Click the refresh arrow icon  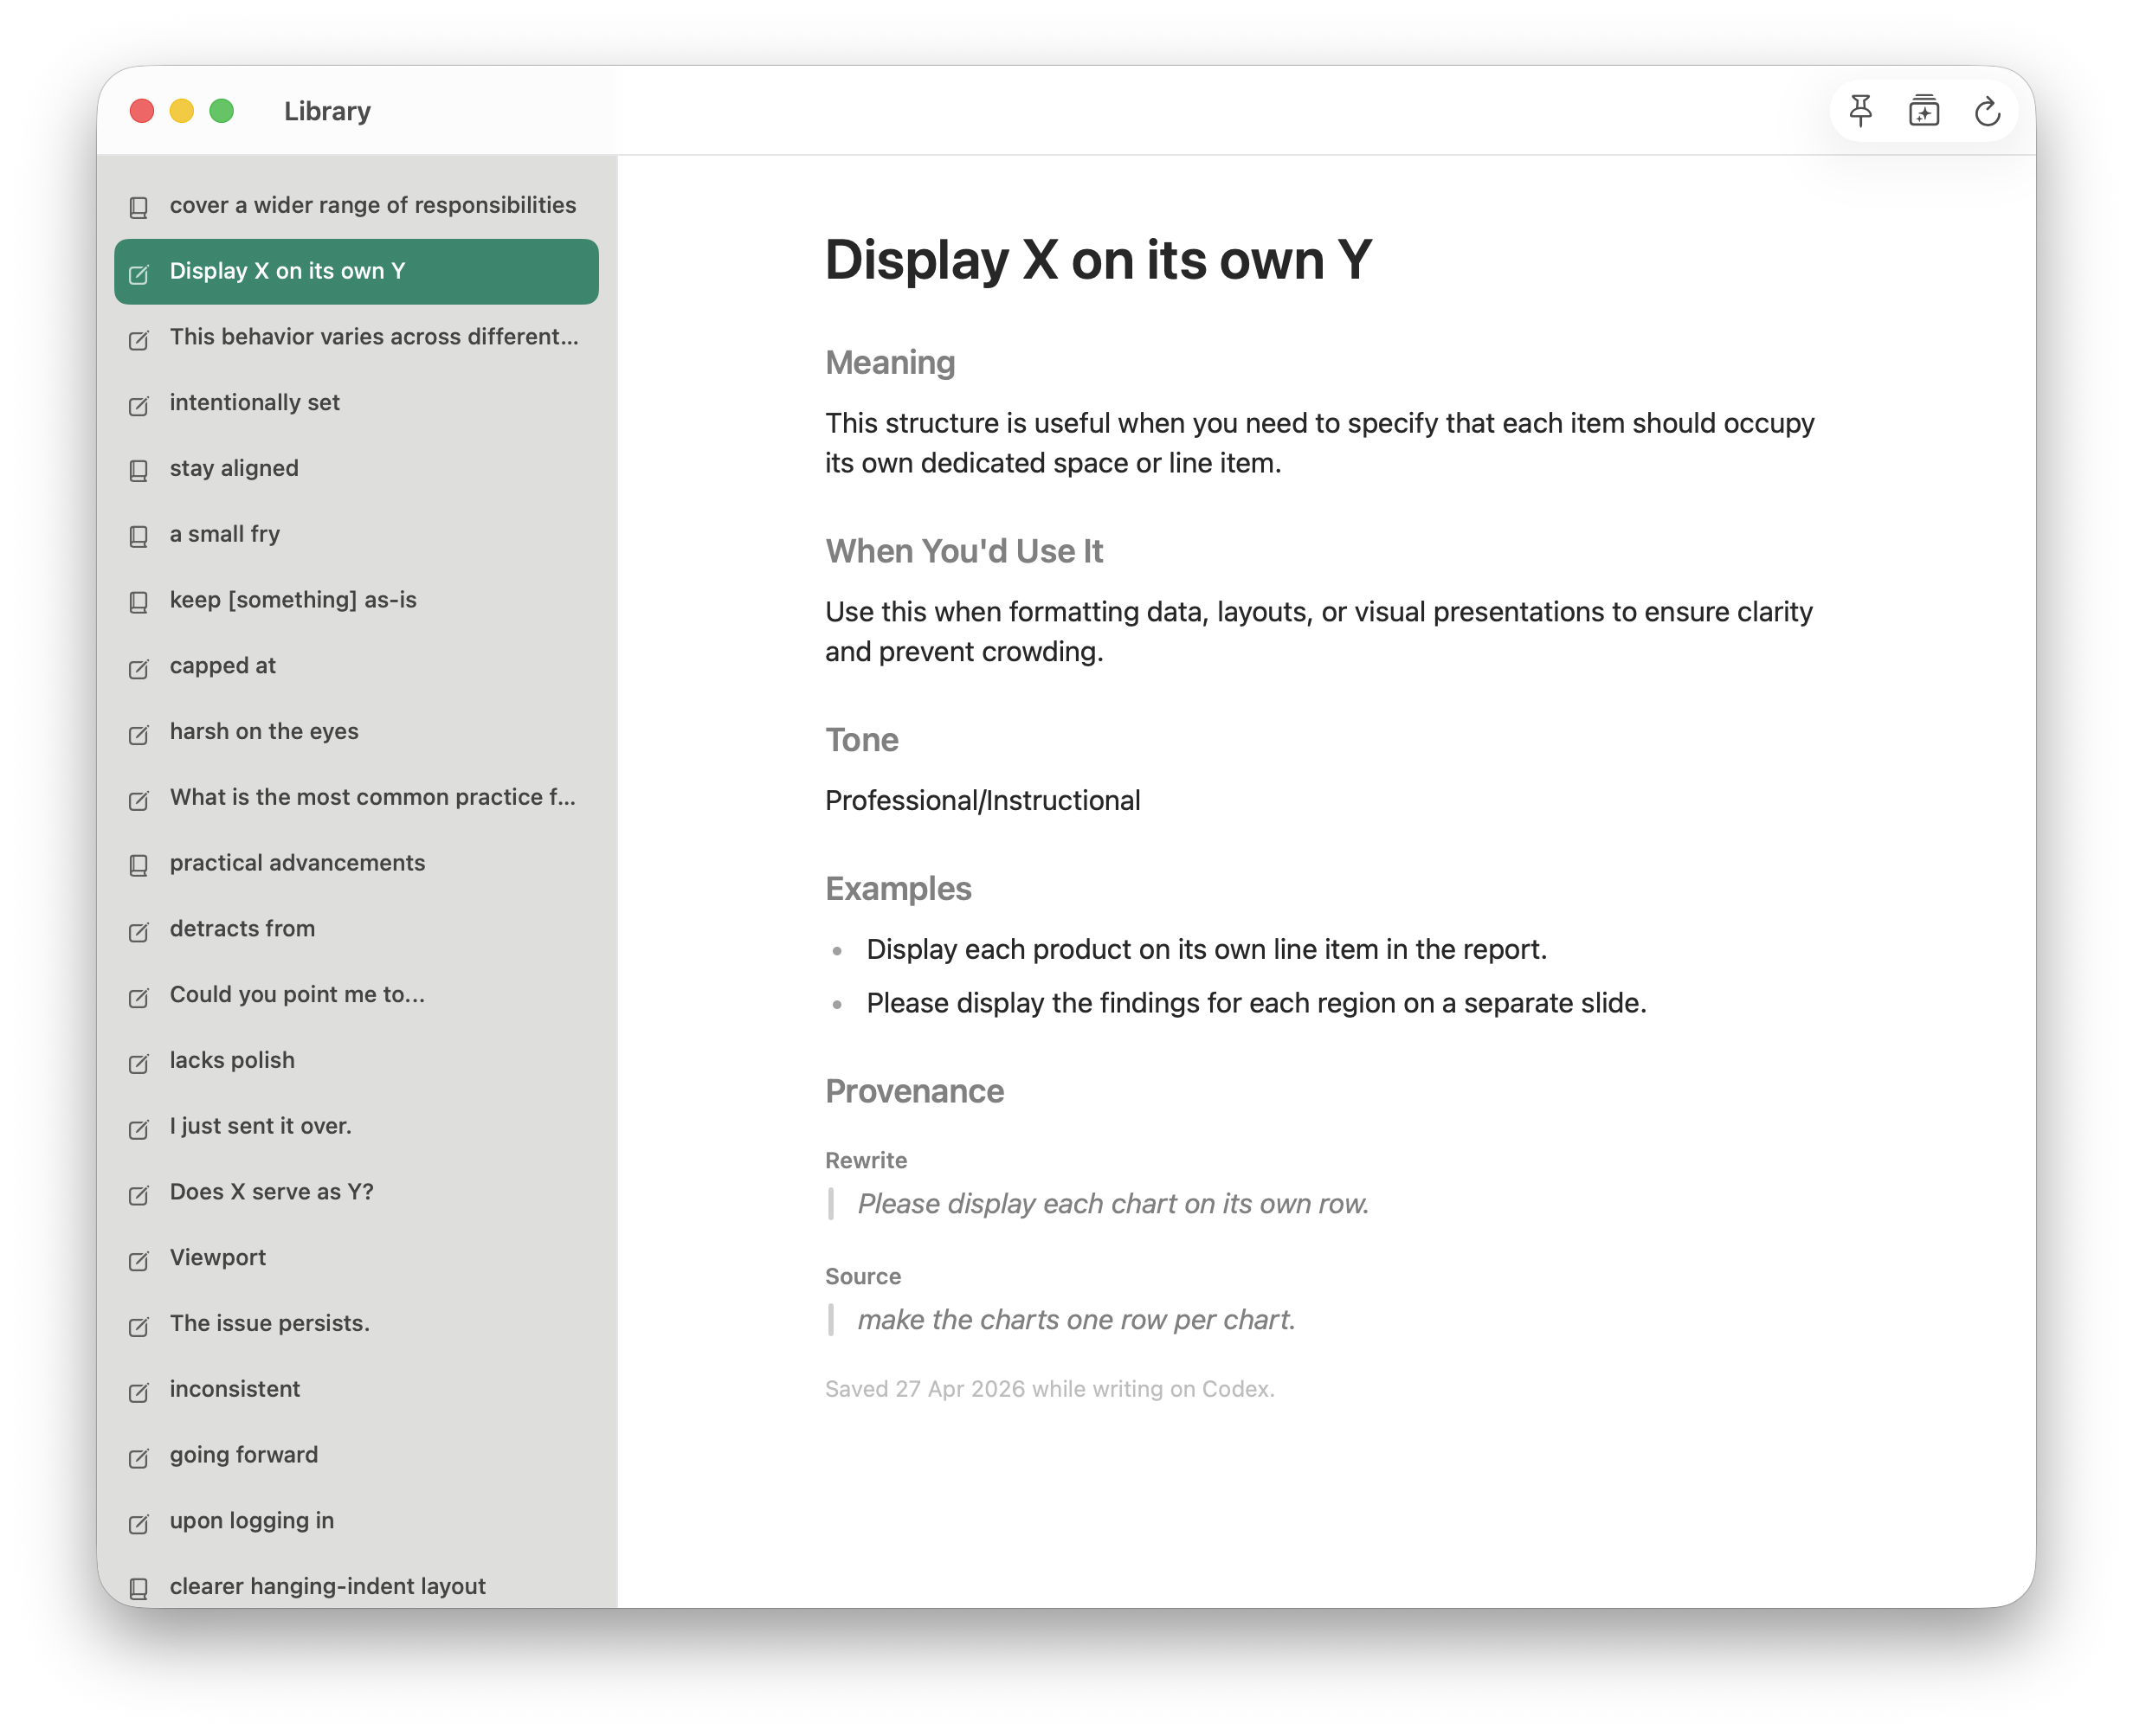click(1987, 111)
